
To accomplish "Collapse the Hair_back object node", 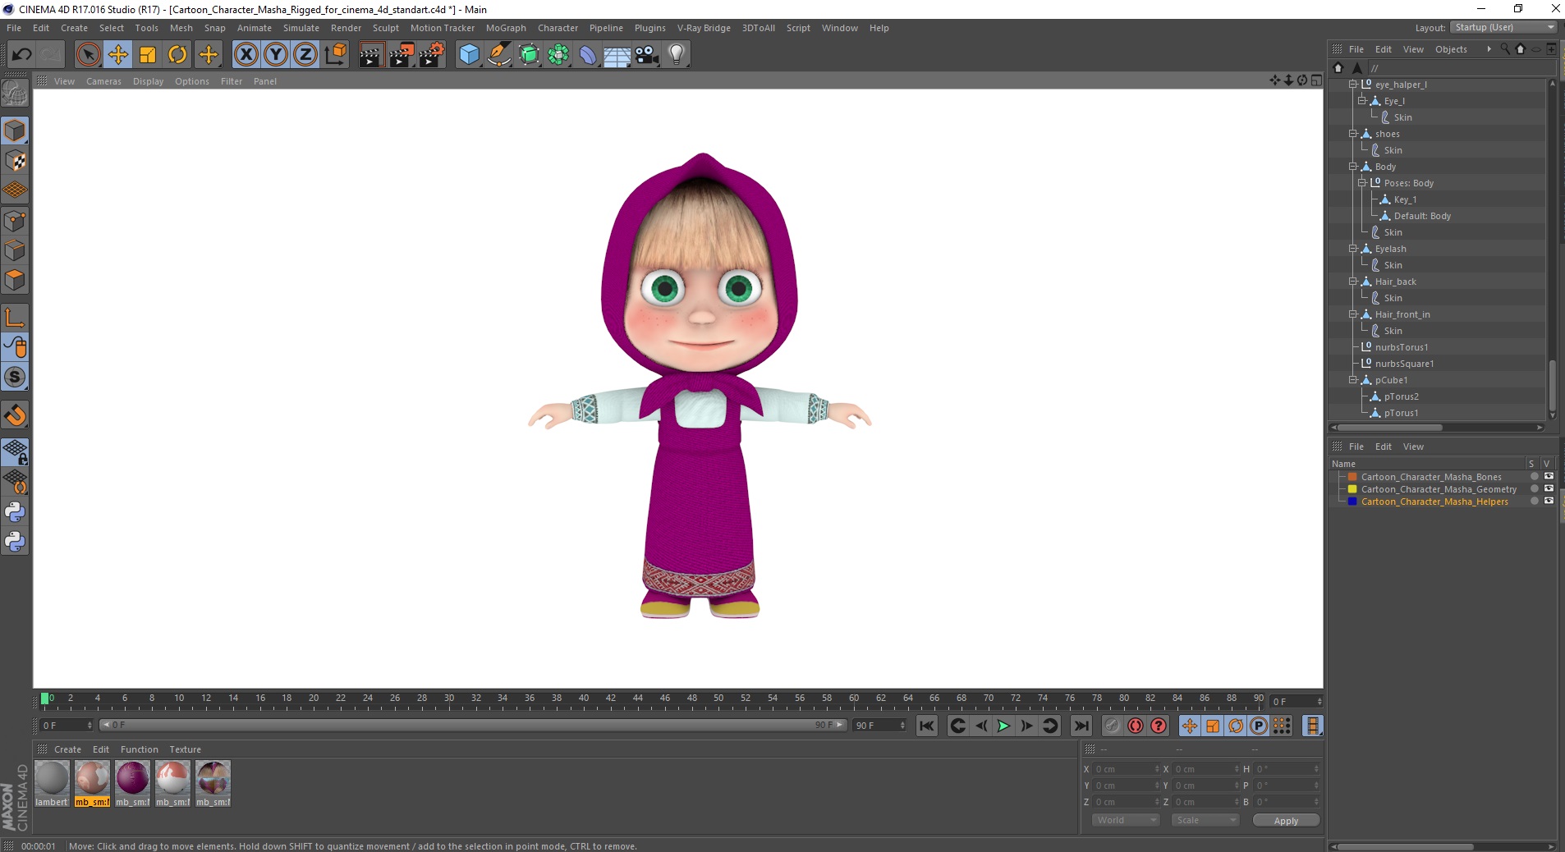I will coord(1352,282).
